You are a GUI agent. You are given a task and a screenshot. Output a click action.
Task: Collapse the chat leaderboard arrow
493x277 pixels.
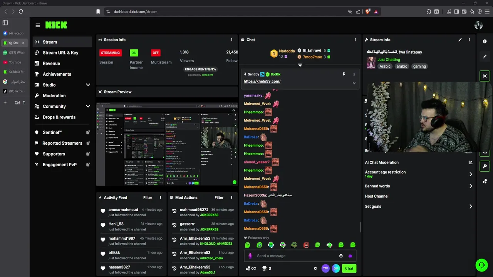[x=300, y=65]
